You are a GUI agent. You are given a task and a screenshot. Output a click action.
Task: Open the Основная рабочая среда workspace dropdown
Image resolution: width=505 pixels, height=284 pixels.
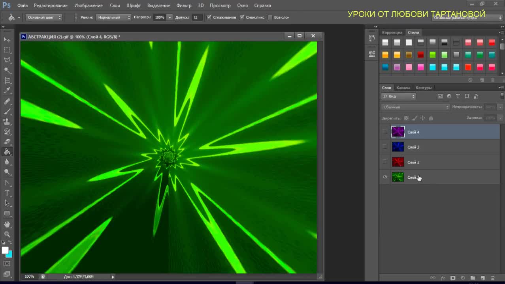click(x=467, y=18)
